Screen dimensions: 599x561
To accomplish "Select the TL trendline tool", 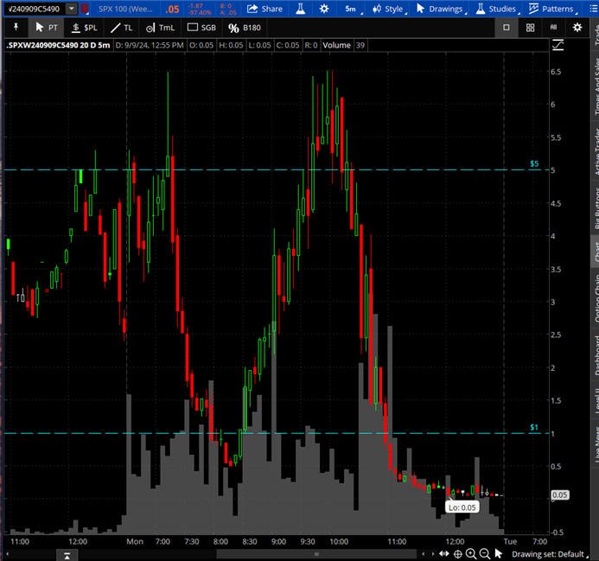I will (x=121, y=28).
